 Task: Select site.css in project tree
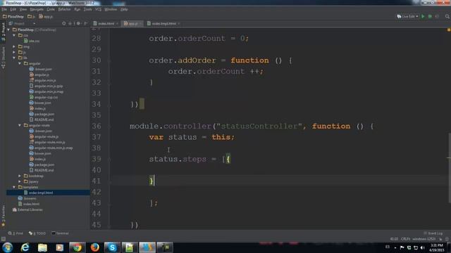point(32,41)
